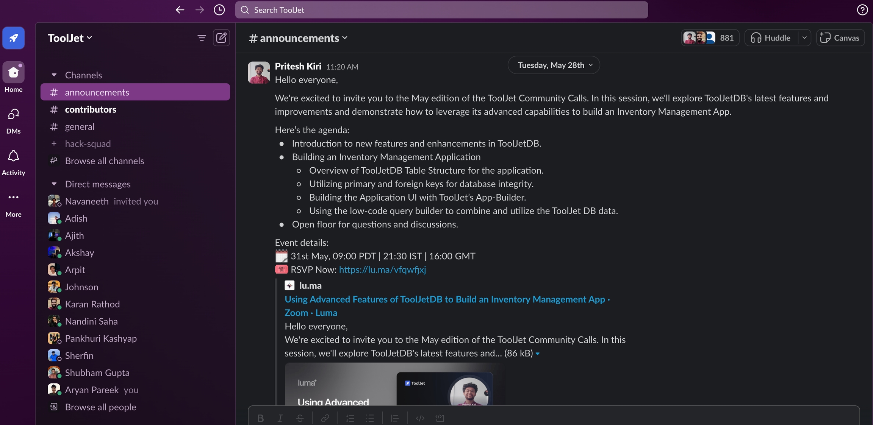
Task: Click the More ellipsis icon
Action: (x=13, y=198)
